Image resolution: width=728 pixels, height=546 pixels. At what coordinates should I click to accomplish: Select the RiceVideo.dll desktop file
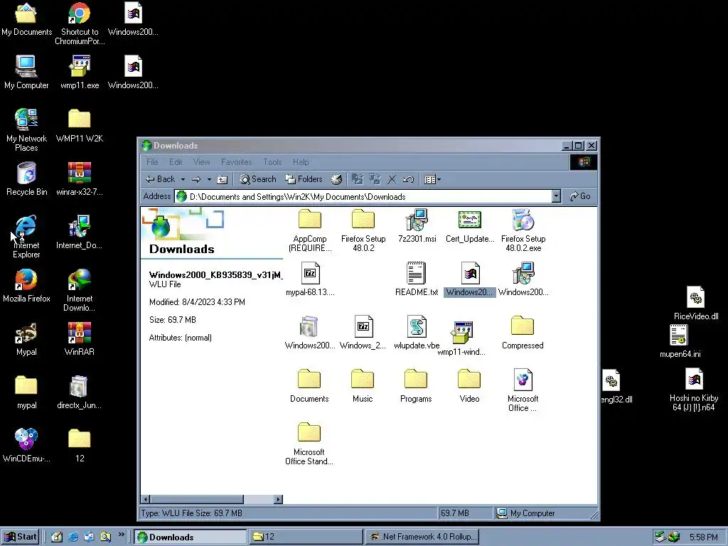695,303
